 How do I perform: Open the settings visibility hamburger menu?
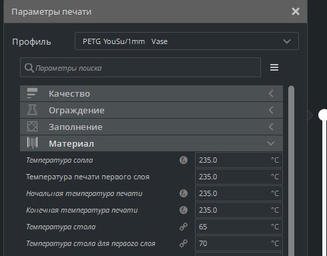pos(274,67)
